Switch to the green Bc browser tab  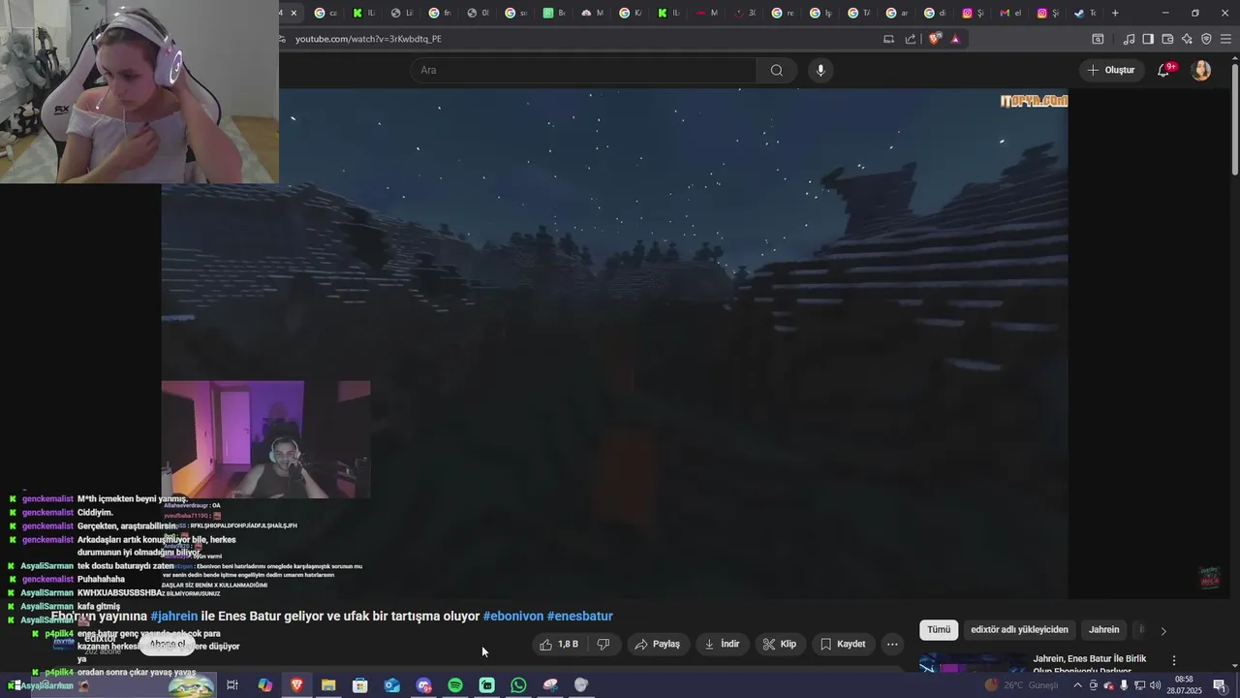554,13
